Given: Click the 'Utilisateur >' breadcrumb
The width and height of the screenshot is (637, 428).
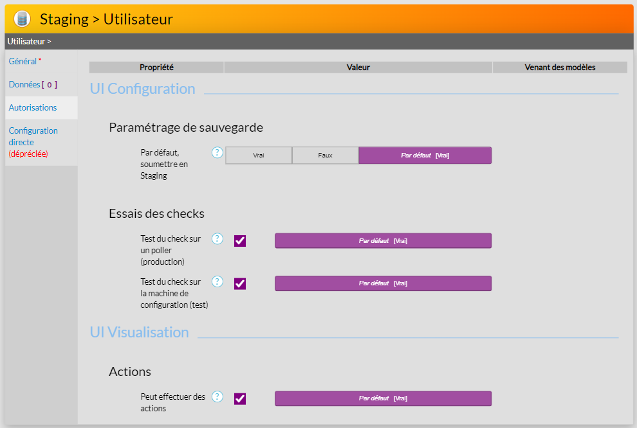Looking at the screenshot, I should coord(29,41).
